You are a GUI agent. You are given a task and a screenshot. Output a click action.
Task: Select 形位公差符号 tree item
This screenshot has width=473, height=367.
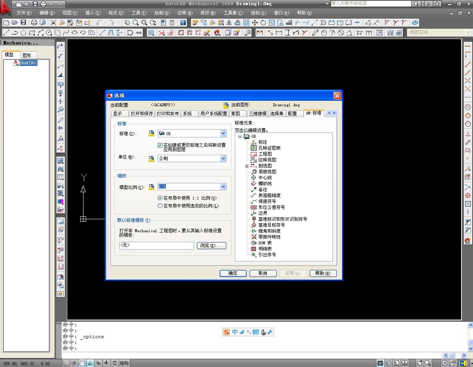click(272, 207)
